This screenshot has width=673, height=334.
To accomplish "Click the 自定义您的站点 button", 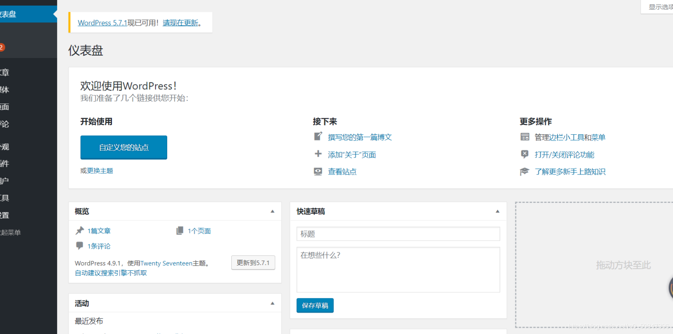I will point(124,147).
